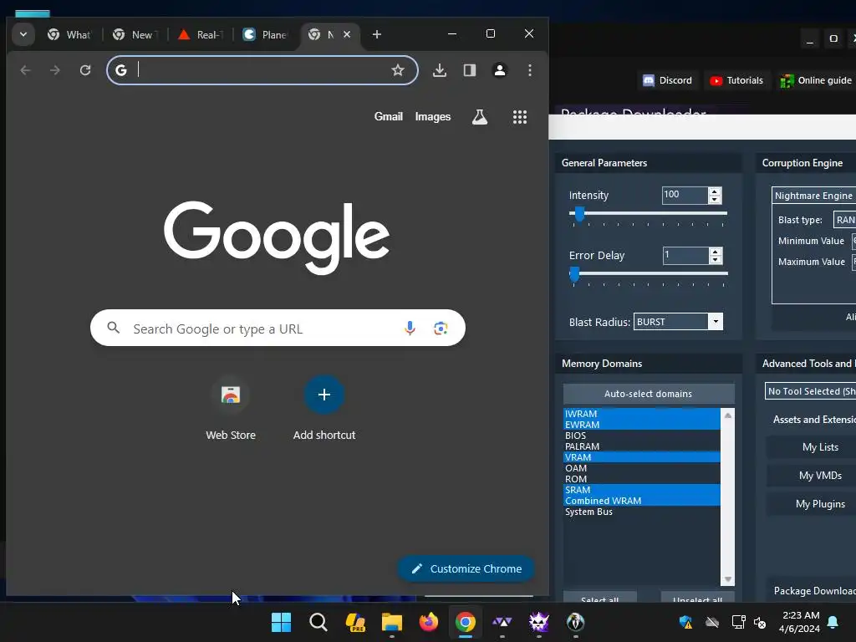Click the Add shortcut plus button
This screenshot has width=856, height=642.
tap(324, 395)
